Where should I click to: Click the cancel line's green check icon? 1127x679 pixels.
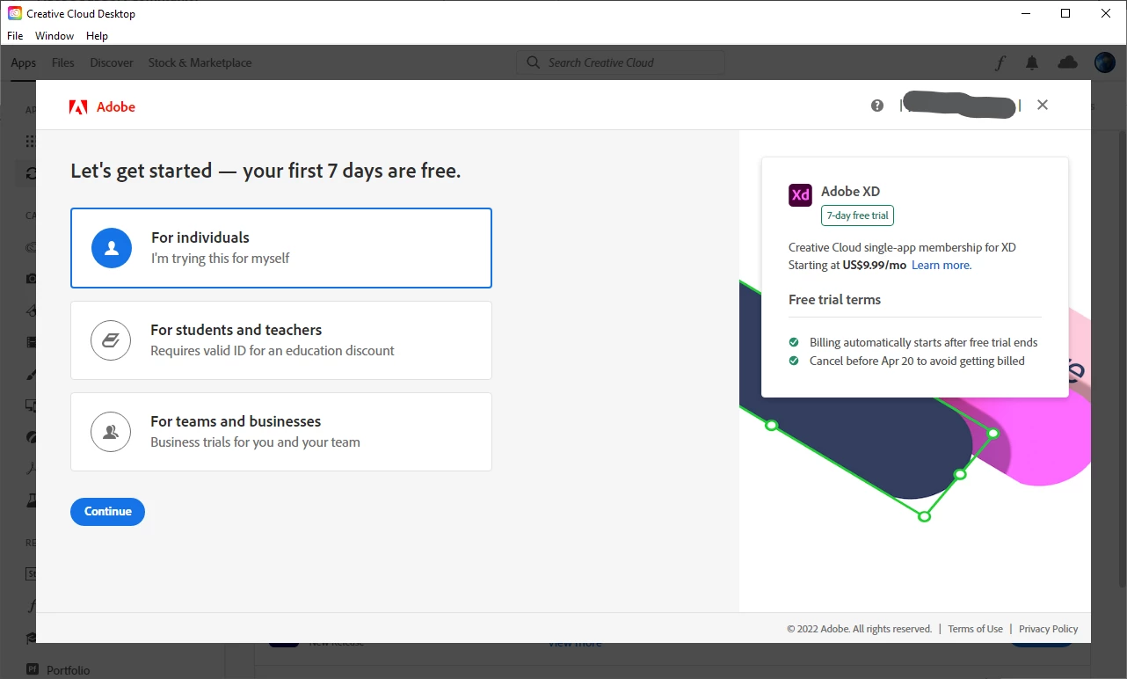click(794, 361)
